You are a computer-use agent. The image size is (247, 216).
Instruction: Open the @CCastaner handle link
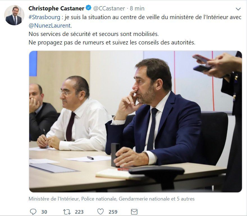point(109,8)
